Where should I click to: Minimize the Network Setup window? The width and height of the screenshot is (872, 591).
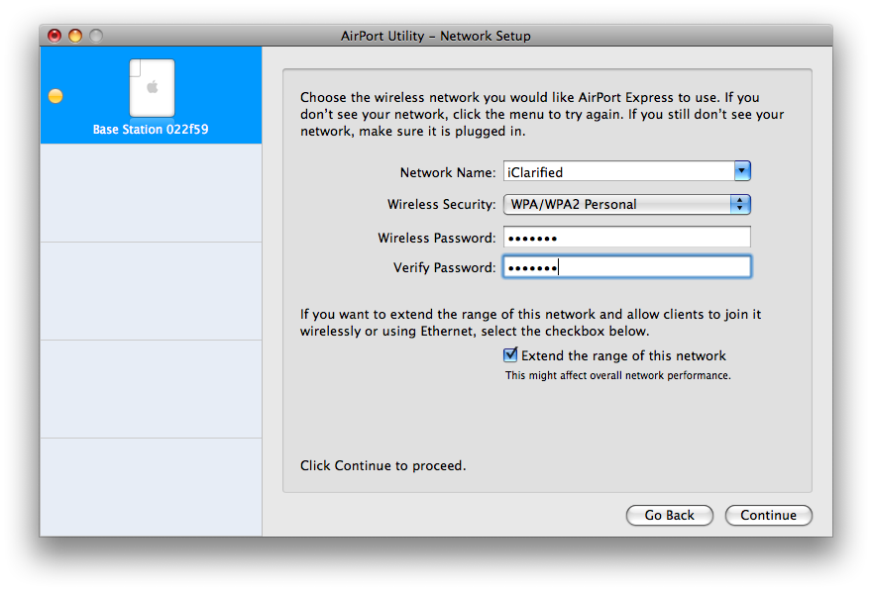coord(75,36)
